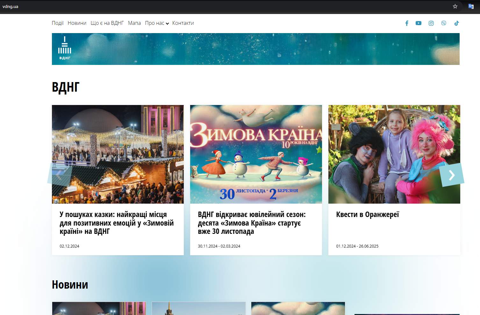Click the Зимова Країна poster thumbnail
The image size is (480, 315).
(x=256, y=154)
